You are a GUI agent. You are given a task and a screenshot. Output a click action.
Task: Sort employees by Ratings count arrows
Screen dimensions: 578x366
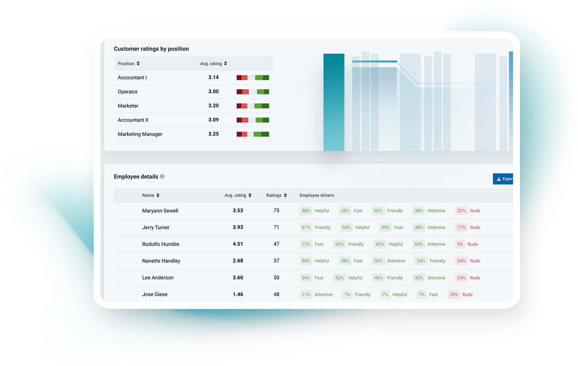pyautogui.click(x=285, y=195)
